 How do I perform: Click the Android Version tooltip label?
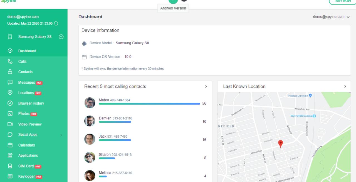pyautogui.click(x=173, y=8)
